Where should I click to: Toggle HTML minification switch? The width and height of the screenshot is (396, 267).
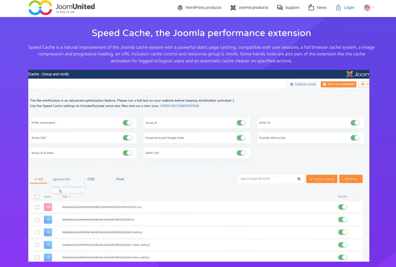(127, 123)
